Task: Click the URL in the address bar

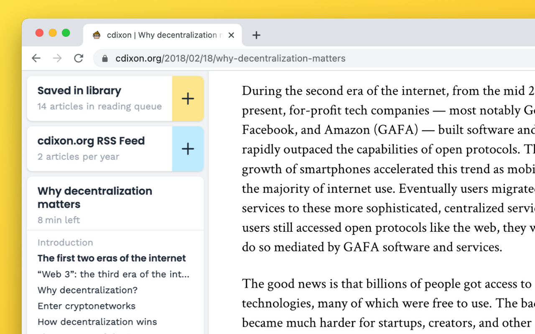Action: [x=230, y=58]
